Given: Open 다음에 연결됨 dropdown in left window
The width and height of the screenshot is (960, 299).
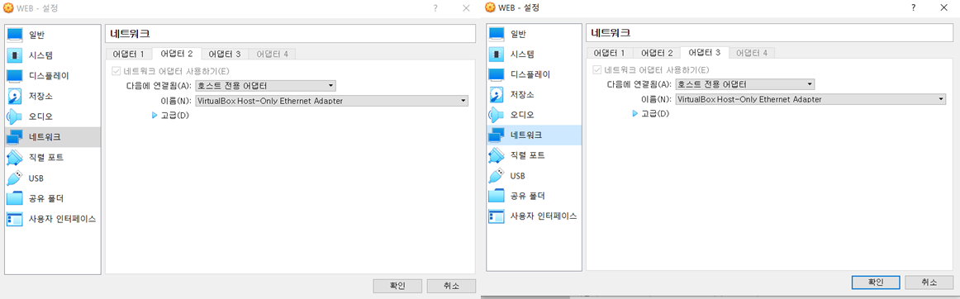Looking at the screenshot, I should tap(265, 86).
